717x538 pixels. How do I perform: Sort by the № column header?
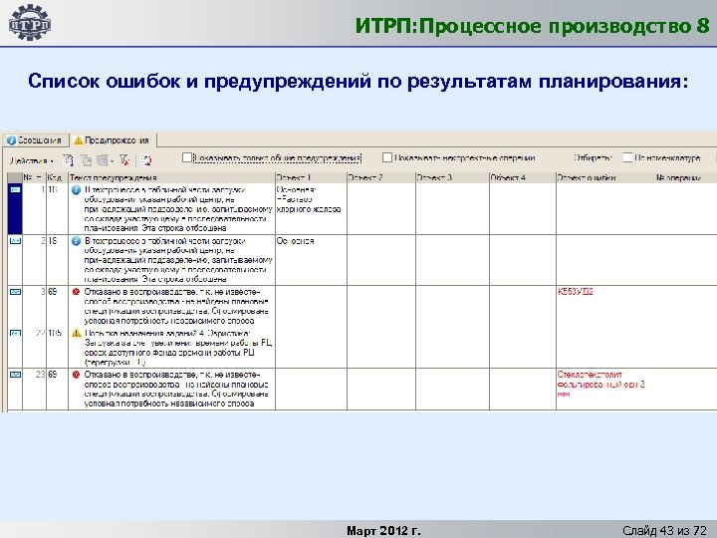point(34,177)
